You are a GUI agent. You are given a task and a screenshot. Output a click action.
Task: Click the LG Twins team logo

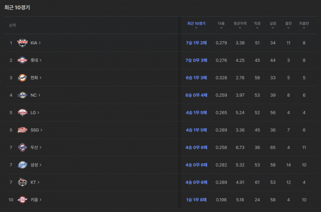22,113
